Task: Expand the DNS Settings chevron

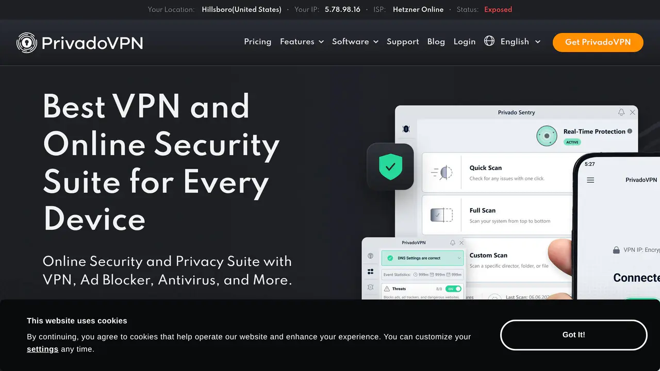Action: pyautogui.click(x=459, y=258)
